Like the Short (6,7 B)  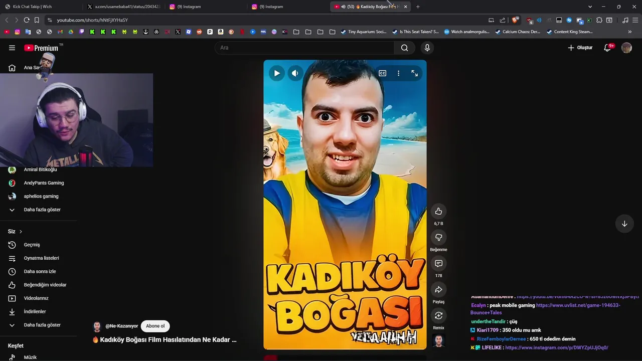(438, 211)
